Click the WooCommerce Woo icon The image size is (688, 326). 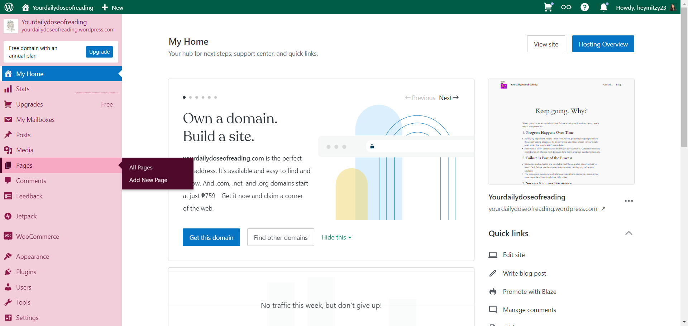[x=8, y=236]
